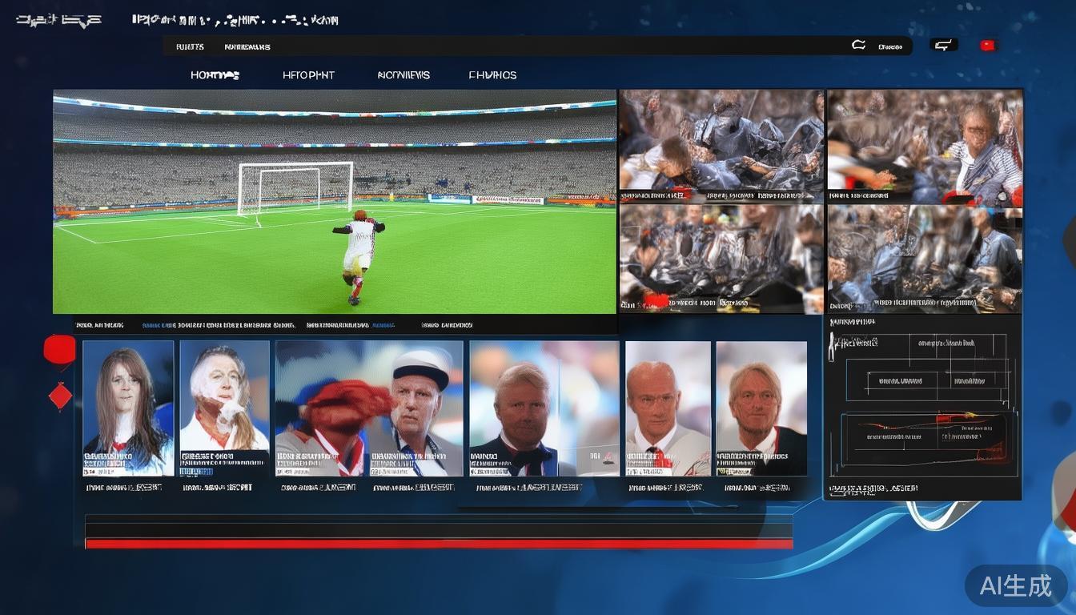The image size is (1076, 615).
Task: Open the last navigation tab, right of NOMIEWS
Action: point(492,75)
